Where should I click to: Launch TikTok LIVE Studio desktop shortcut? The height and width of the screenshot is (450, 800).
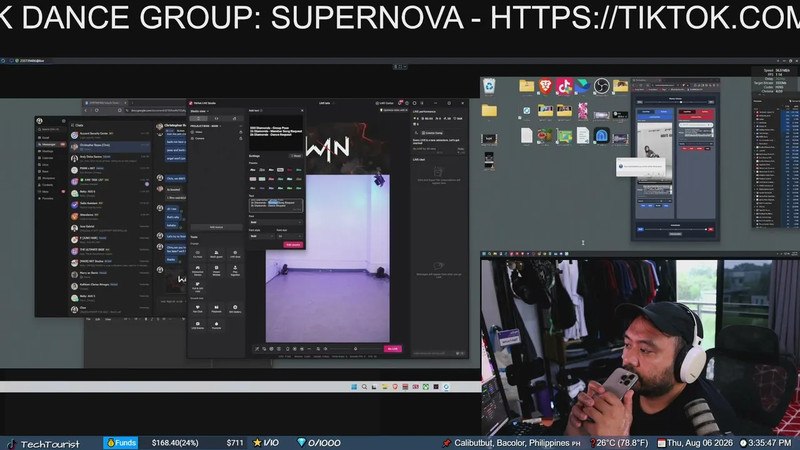[564, 86]
